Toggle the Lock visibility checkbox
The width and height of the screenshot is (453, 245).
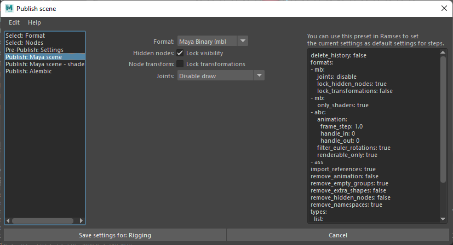point(180,53)
